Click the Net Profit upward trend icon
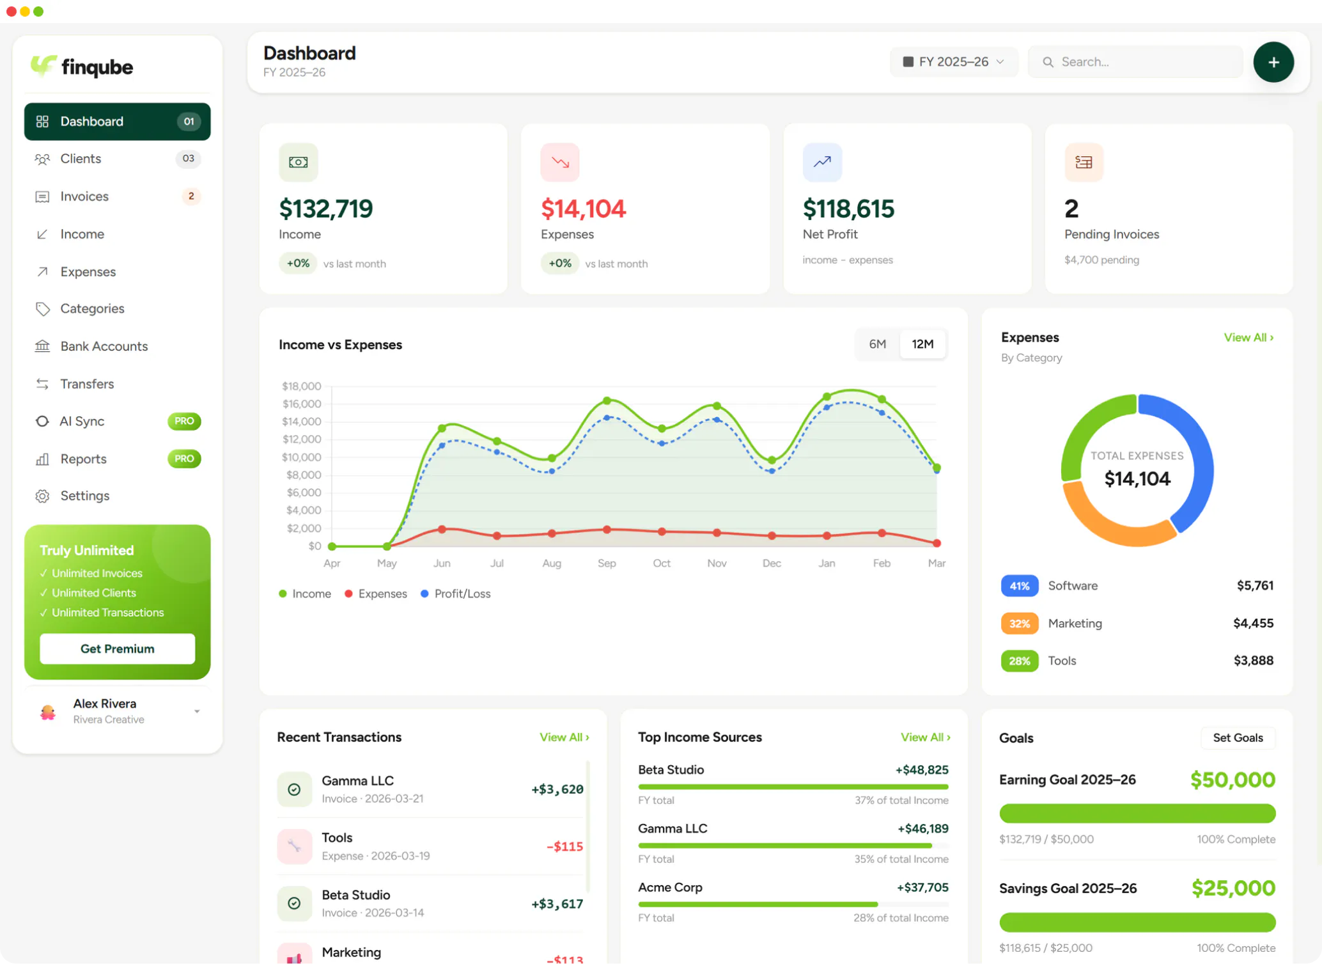 [822, 162]
